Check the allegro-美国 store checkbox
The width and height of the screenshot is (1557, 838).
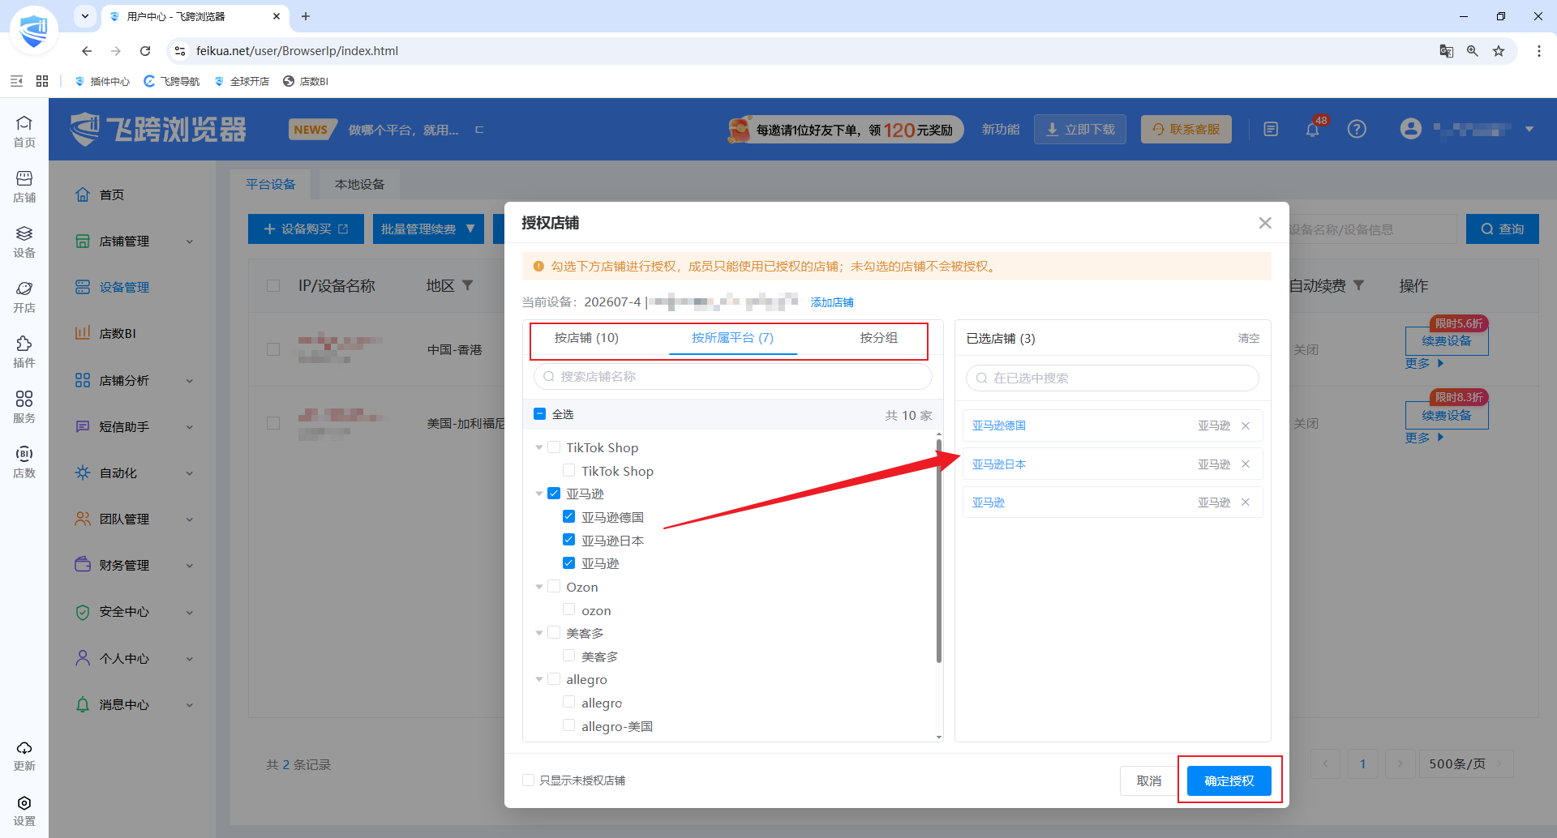(569, 725)
